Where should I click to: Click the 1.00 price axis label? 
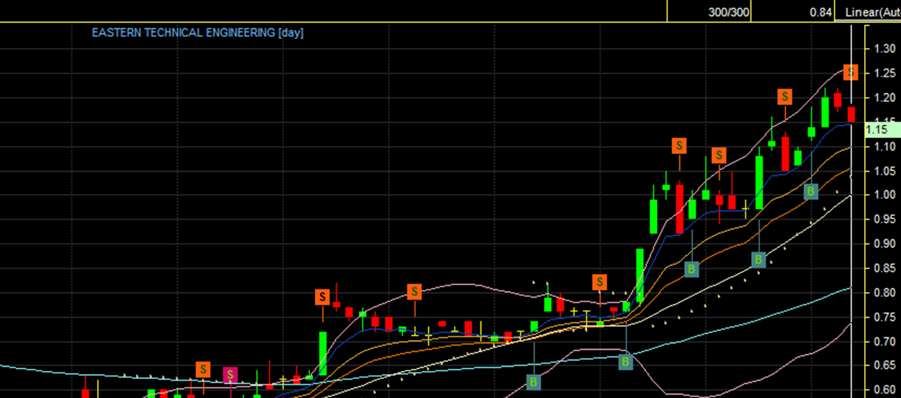[884, 195]
